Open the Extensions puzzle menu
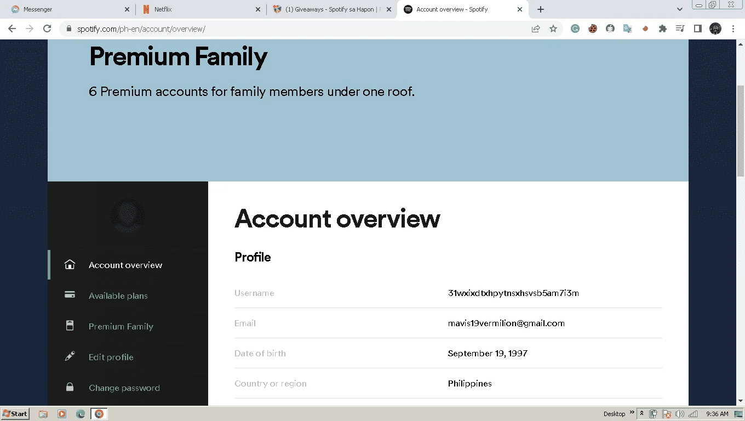 [x=663, y=29]
